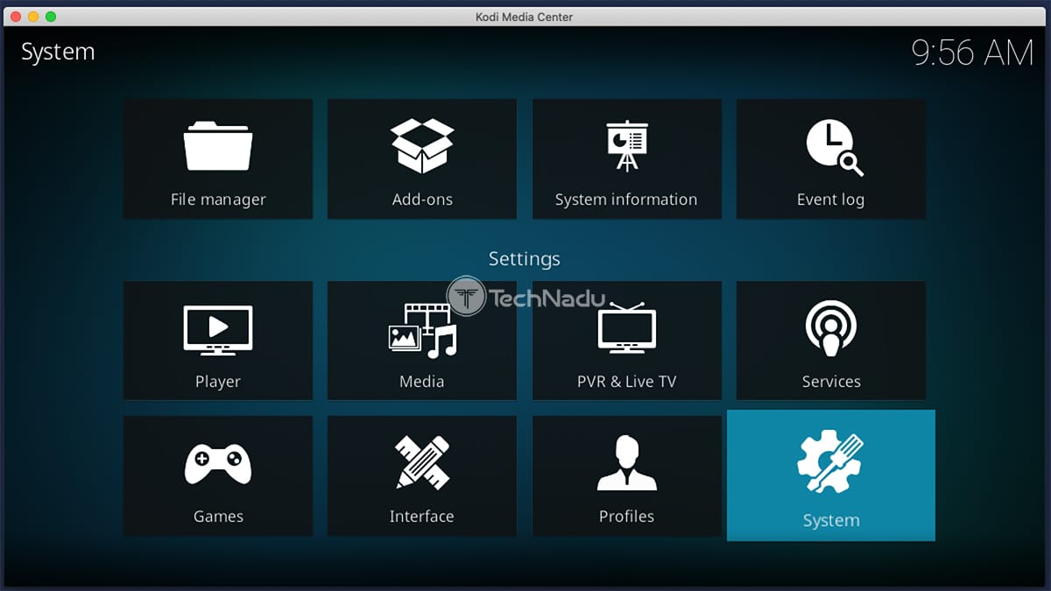Minimize Kodi using the yellow button
This screenshot has width=1051, height=591.
tap(33, 17)
